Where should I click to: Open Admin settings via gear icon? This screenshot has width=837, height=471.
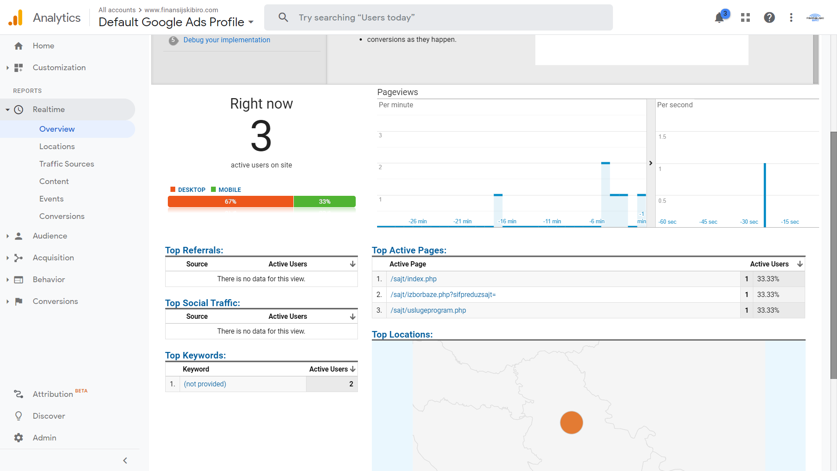(x=19, y=437)
